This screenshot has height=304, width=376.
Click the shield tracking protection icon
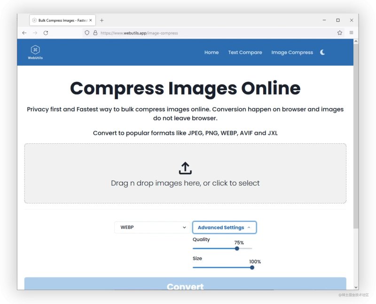point(87,33)
